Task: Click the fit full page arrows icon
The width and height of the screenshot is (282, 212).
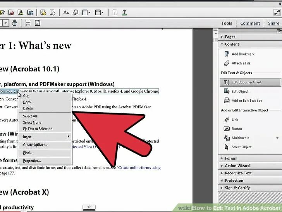Action: 38,23
